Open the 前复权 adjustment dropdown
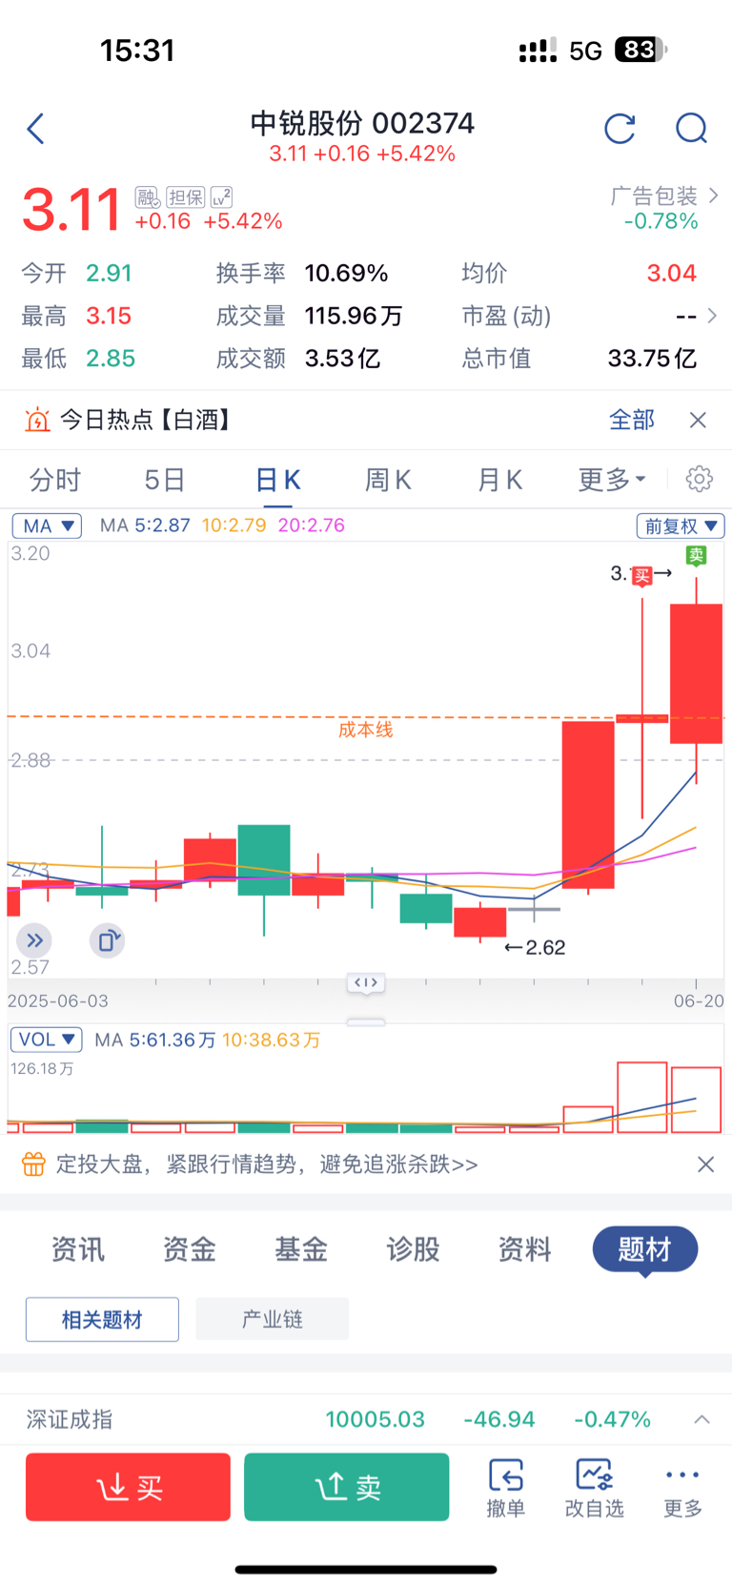Screen dimensions: 732x1588 click(x=681, y=526)
